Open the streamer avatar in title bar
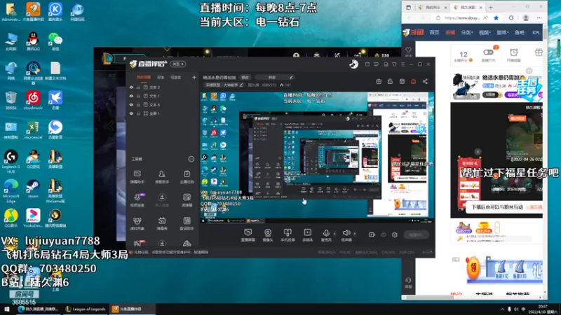Screen dimensions: 561x315 pyautogui.click(x=354, y=64)
